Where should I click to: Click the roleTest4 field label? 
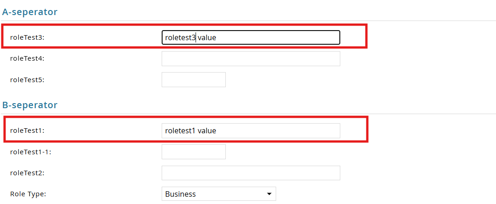coord(27,58)
